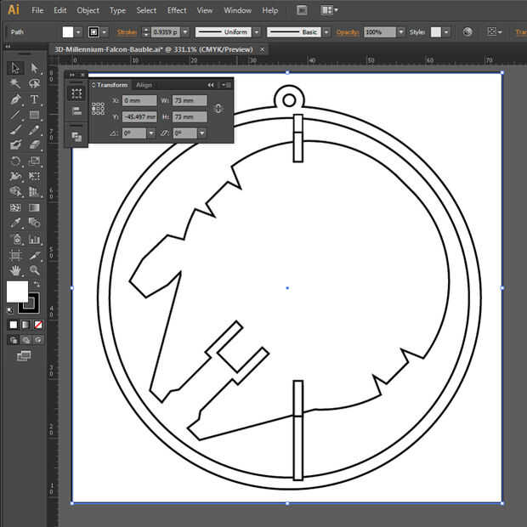Viewport: 527px width, 527px height.
Task: Select the Direct Selection tool
Action: click(34, 68)
